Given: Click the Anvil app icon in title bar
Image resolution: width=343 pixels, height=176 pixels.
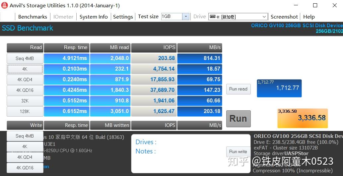Looking at the screenshot, I should [4, 5].
